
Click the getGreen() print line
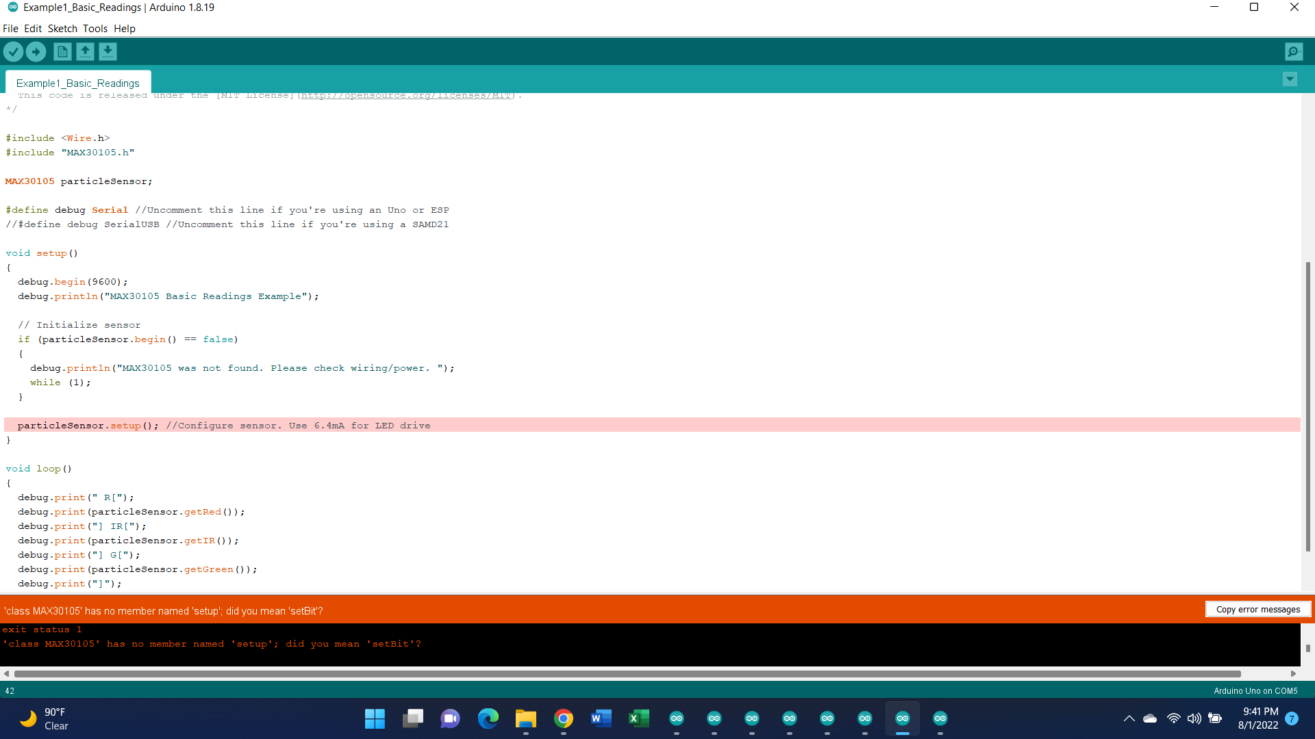click(138, 569)
